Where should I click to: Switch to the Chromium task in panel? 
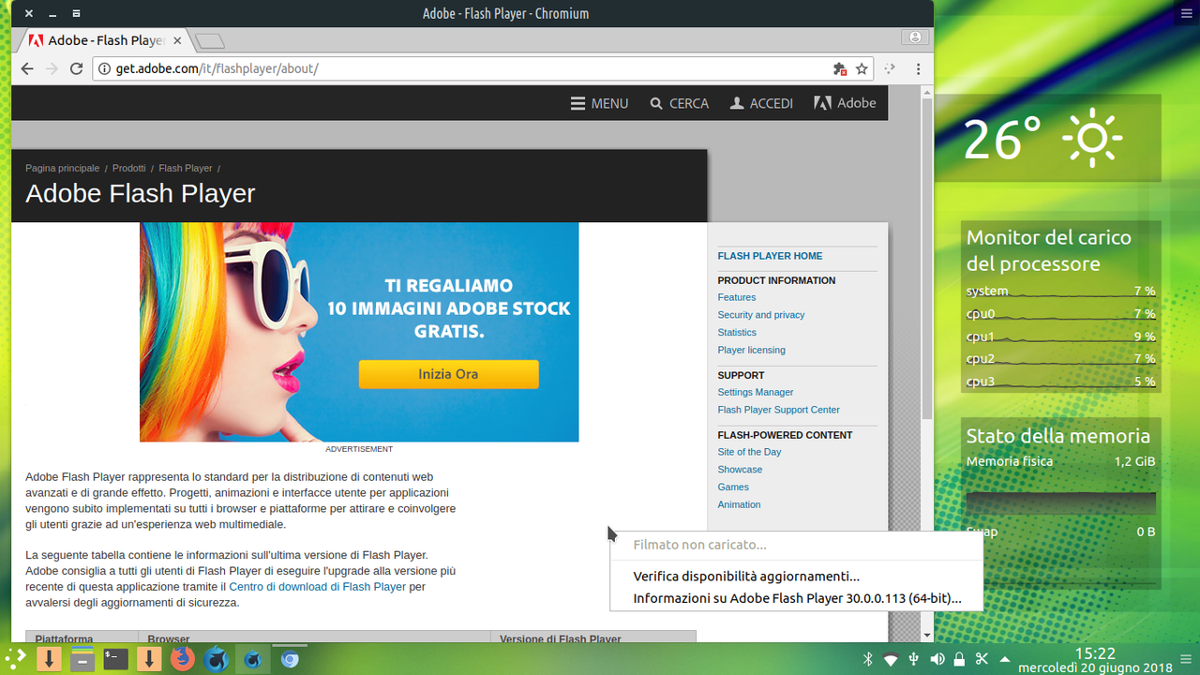[x=290, y=659]
